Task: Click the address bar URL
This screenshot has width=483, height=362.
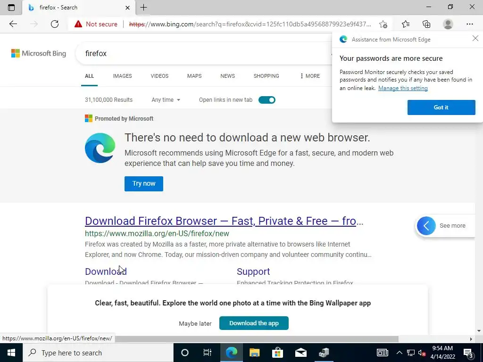Action: (250, 24)
